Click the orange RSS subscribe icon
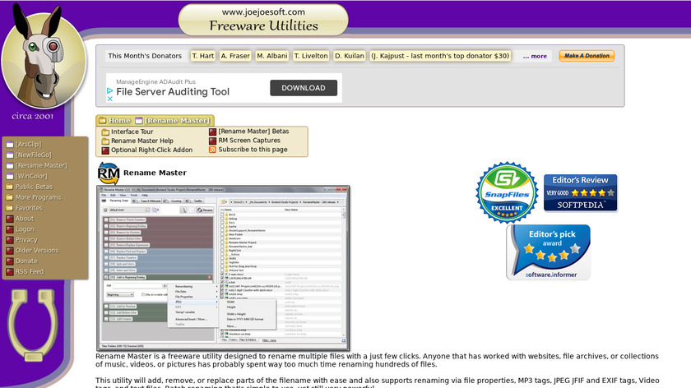This screenshot has width=691, height=388. pos(212,150)
